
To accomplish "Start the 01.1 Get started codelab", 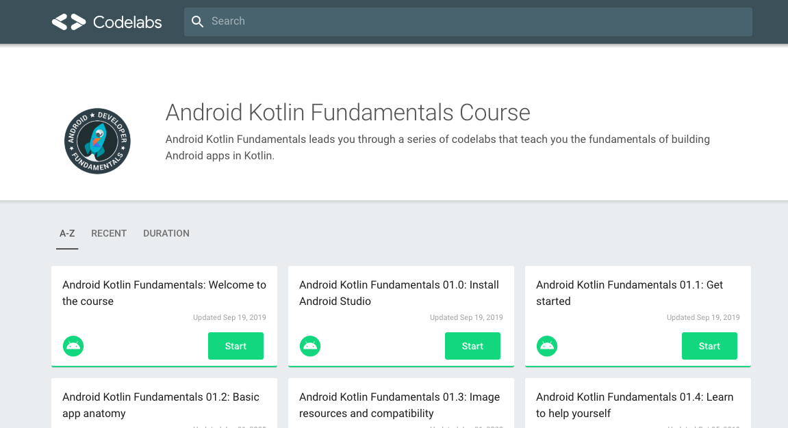I will click(709, 346).
